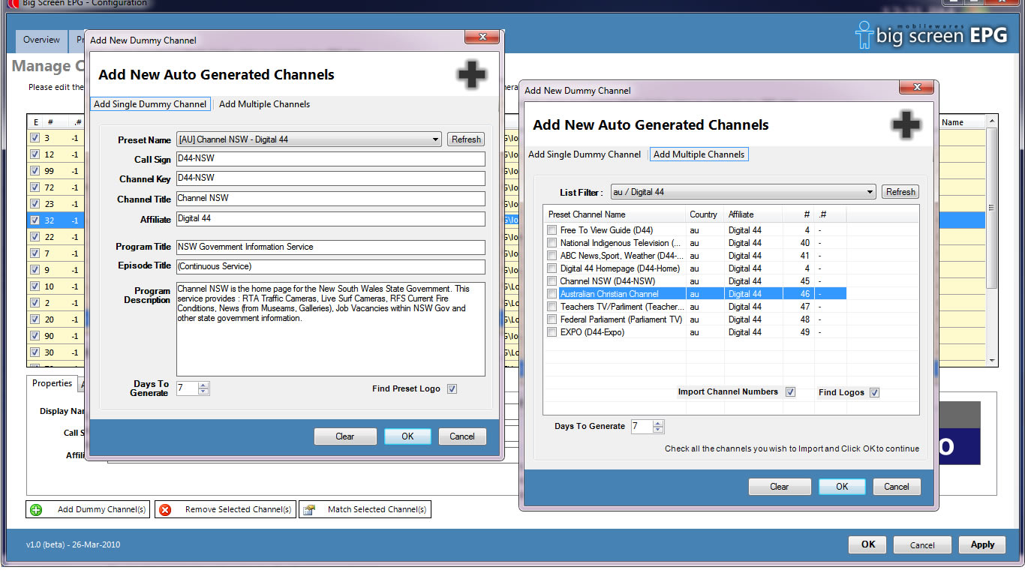Sort by Preset Channel Name column header
This screenshot has height=576, width=1025.
pos(615,214)
